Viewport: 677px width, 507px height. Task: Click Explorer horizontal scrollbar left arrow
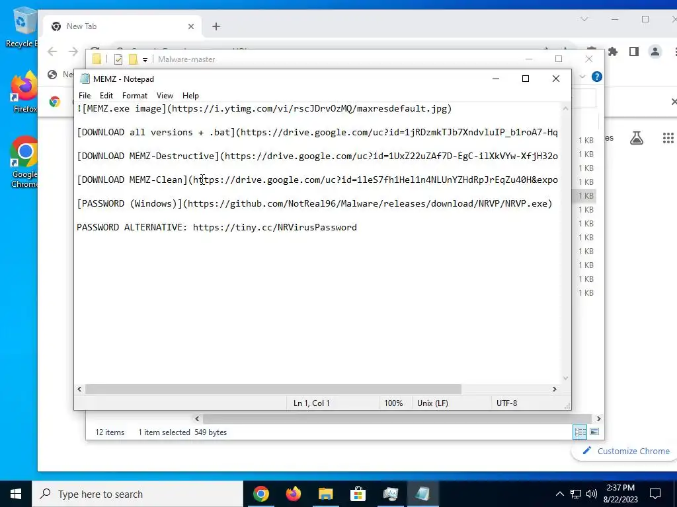(197, 419)
